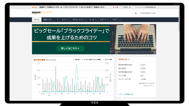The image size is (189, 106).
Task: Click the Amazon Associates logo
Action: pyautogui.click(x=42, y=13)
